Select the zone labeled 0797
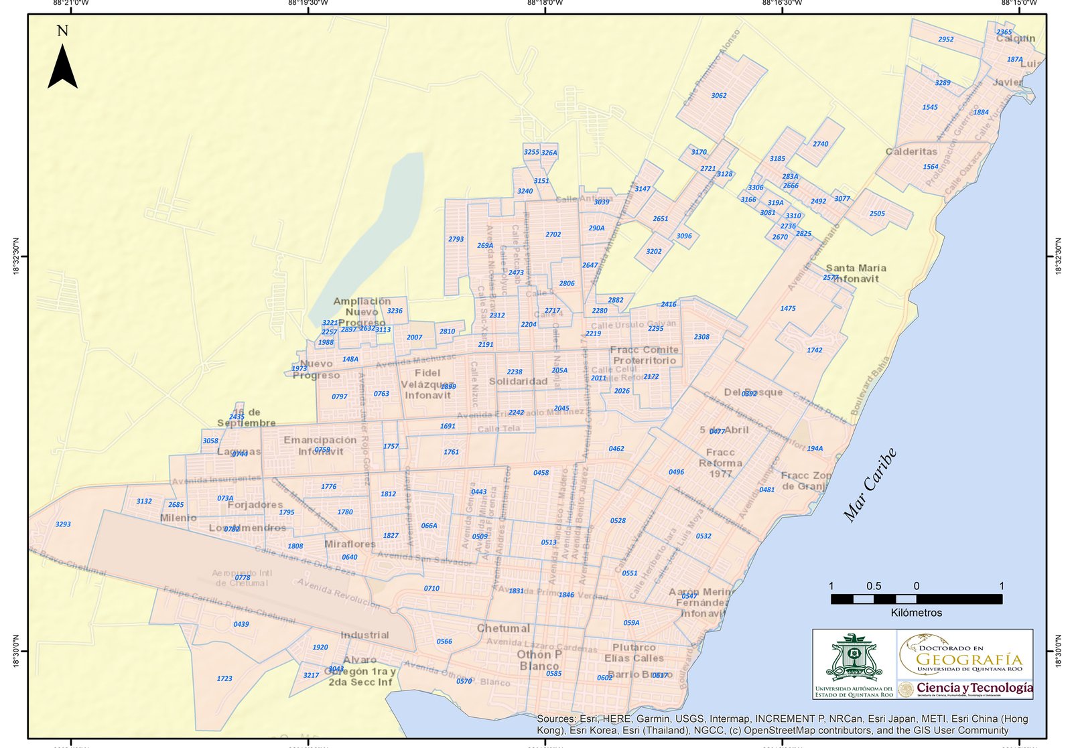Image resolution: width=1072 pixels, height=748 pixels. 340,396
